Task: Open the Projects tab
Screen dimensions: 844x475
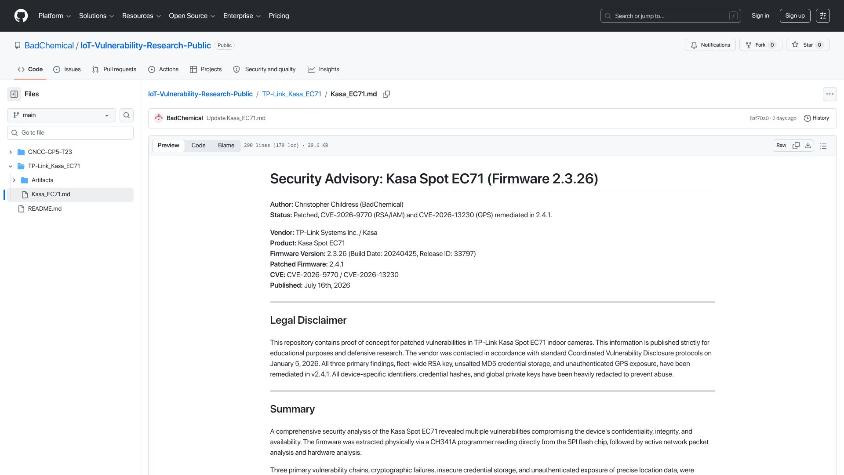Action: (x=206, y=69)
